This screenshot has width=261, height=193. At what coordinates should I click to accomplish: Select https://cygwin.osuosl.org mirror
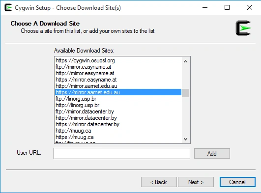pyautogui.click(x=118, y=60)
